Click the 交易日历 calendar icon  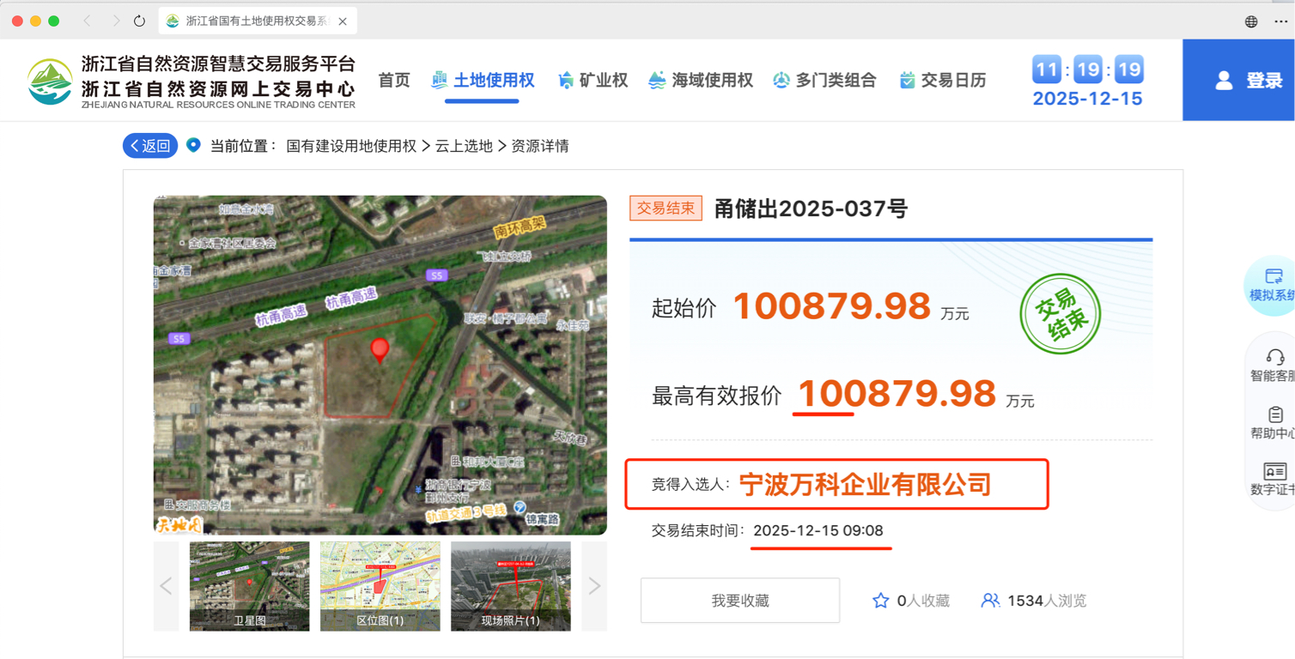coord(907,81)
